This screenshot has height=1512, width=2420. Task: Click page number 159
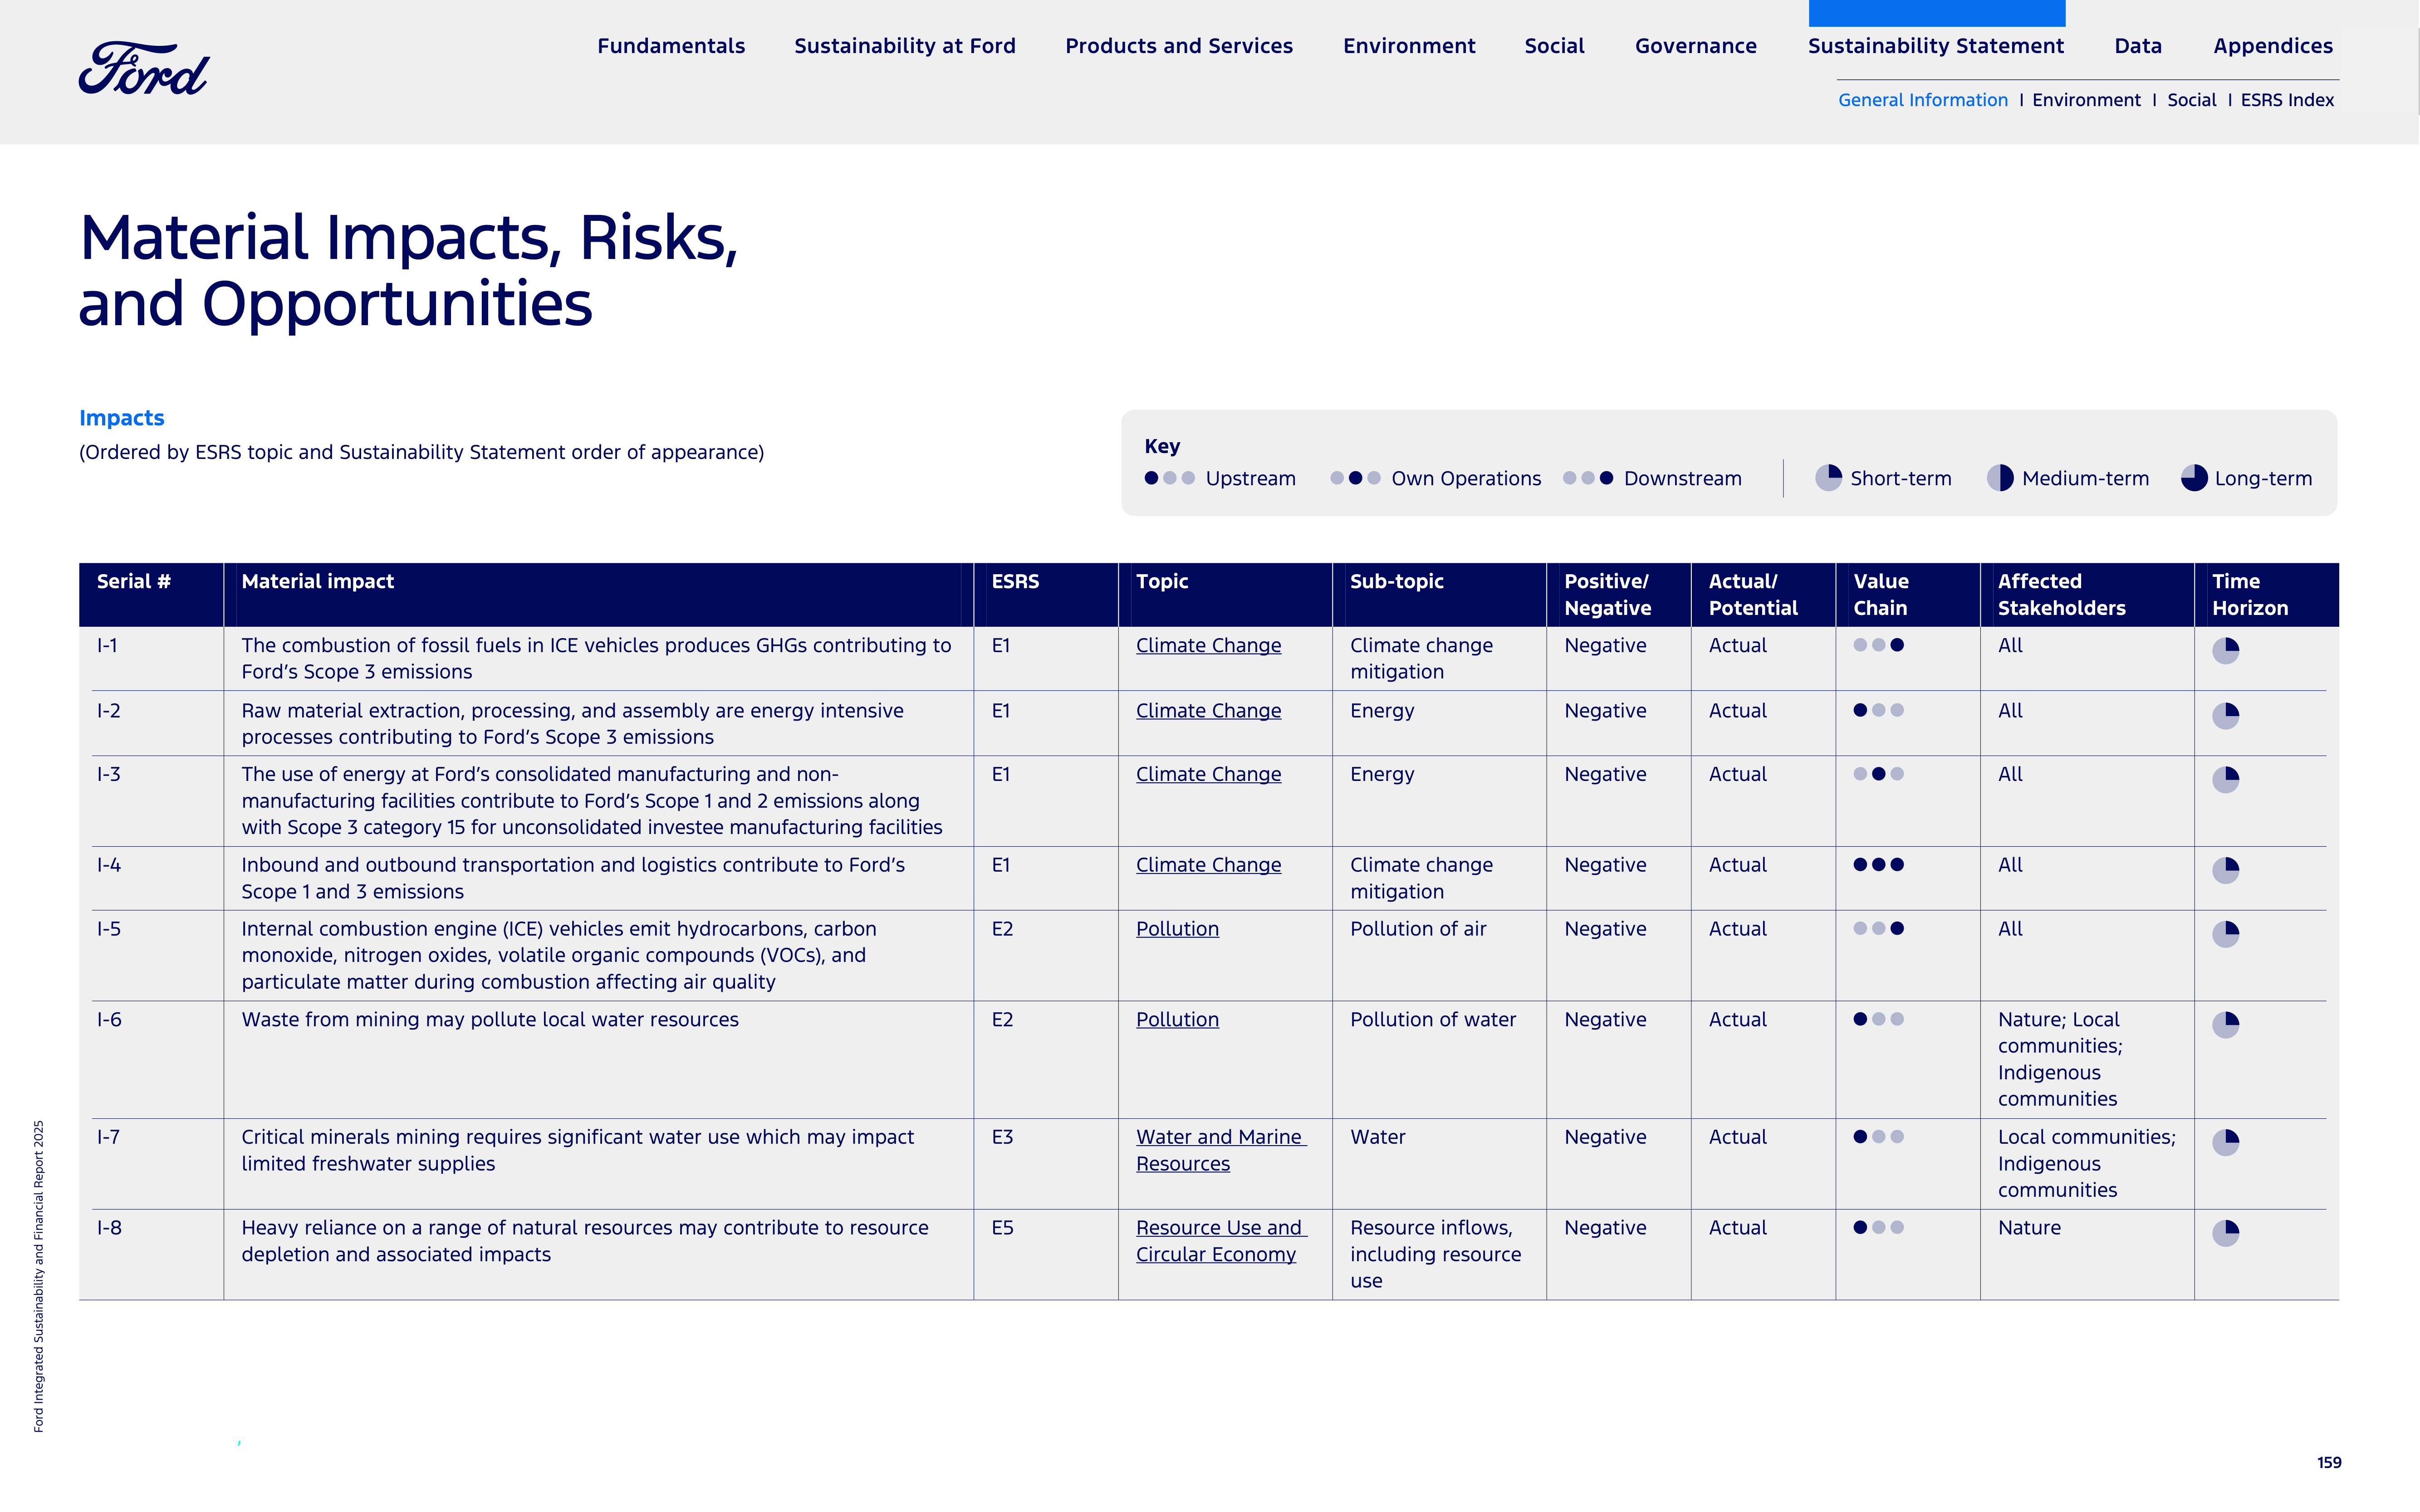(2329, 1463)
